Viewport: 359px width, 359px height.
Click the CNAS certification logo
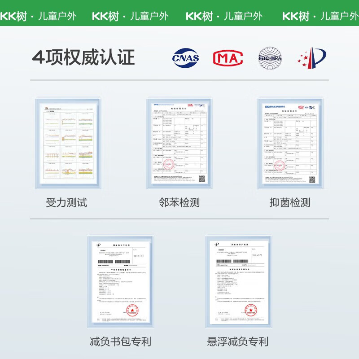(185, 58)
